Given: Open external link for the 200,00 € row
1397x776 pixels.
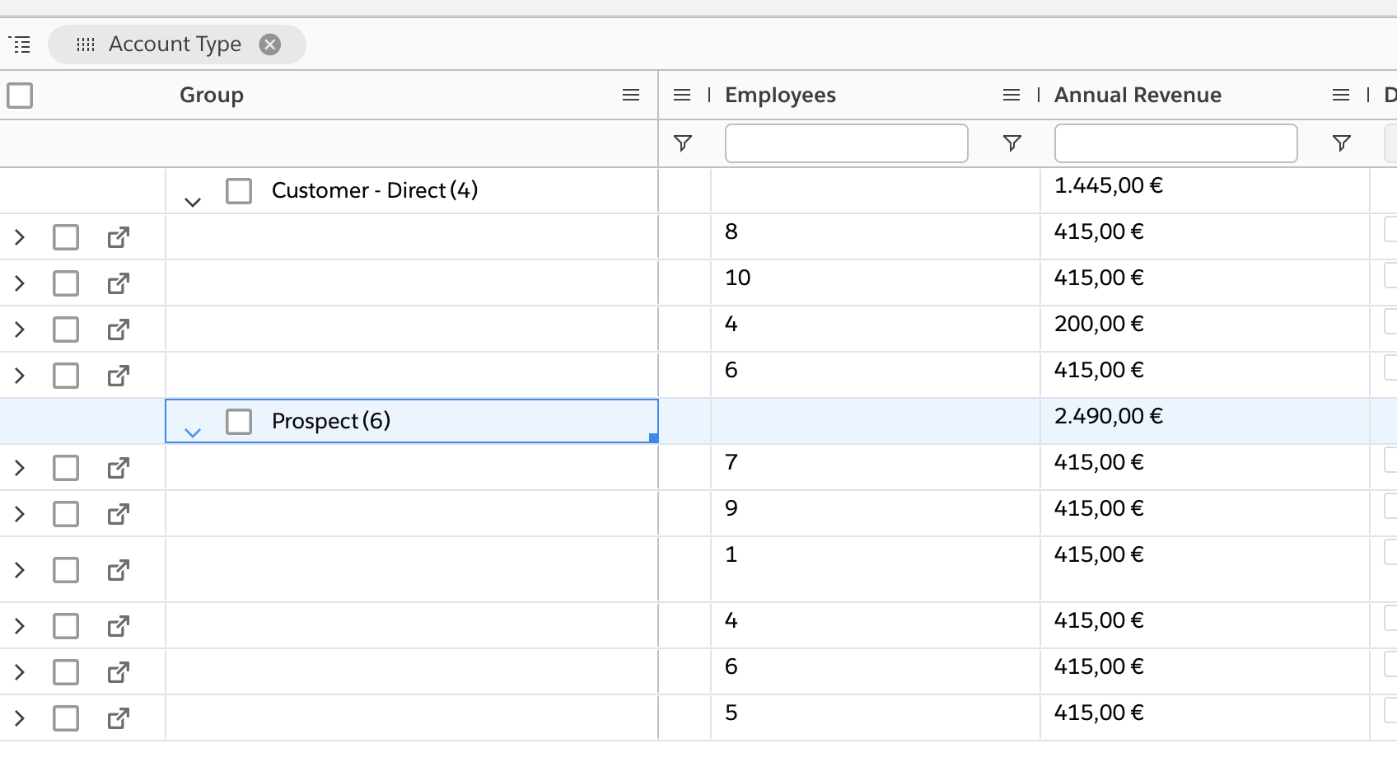Looking at the screenshot, I should click(x=119, y=330).
